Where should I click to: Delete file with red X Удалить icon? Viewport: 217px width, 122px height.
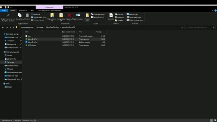point(69,15)
